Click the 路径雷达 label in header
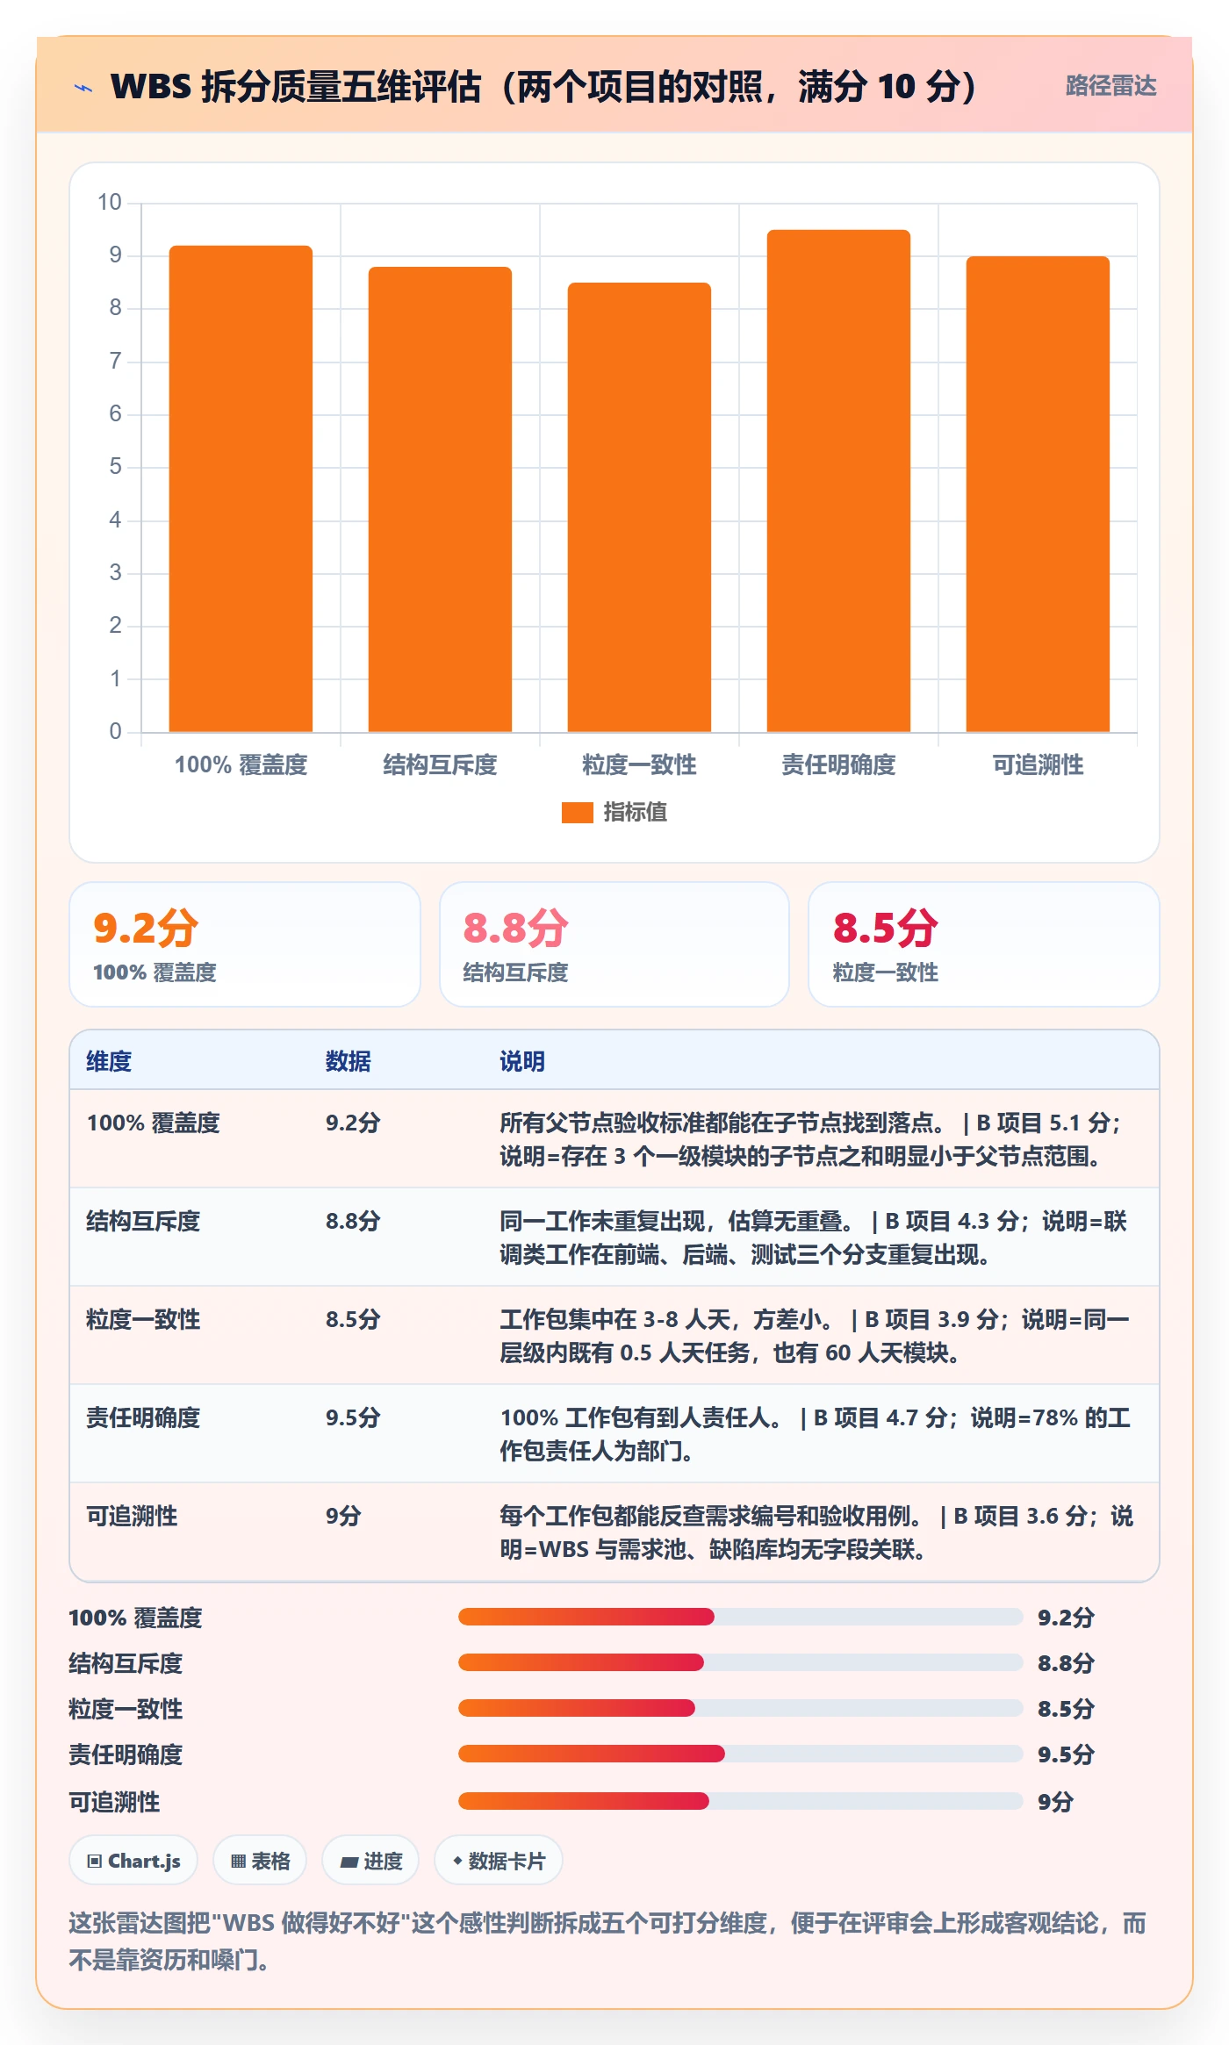This screenshot has width=1229, height=2045. pos(1110,86)
